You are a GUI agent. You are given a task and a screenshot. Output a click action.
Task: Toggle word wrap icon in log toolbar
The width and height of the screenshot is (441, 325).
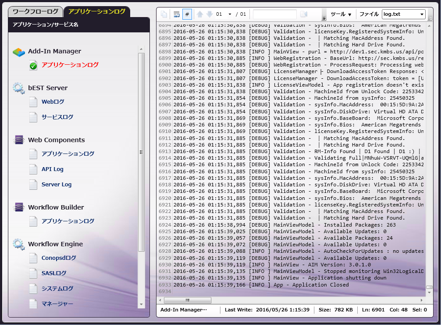pos(176,14)
